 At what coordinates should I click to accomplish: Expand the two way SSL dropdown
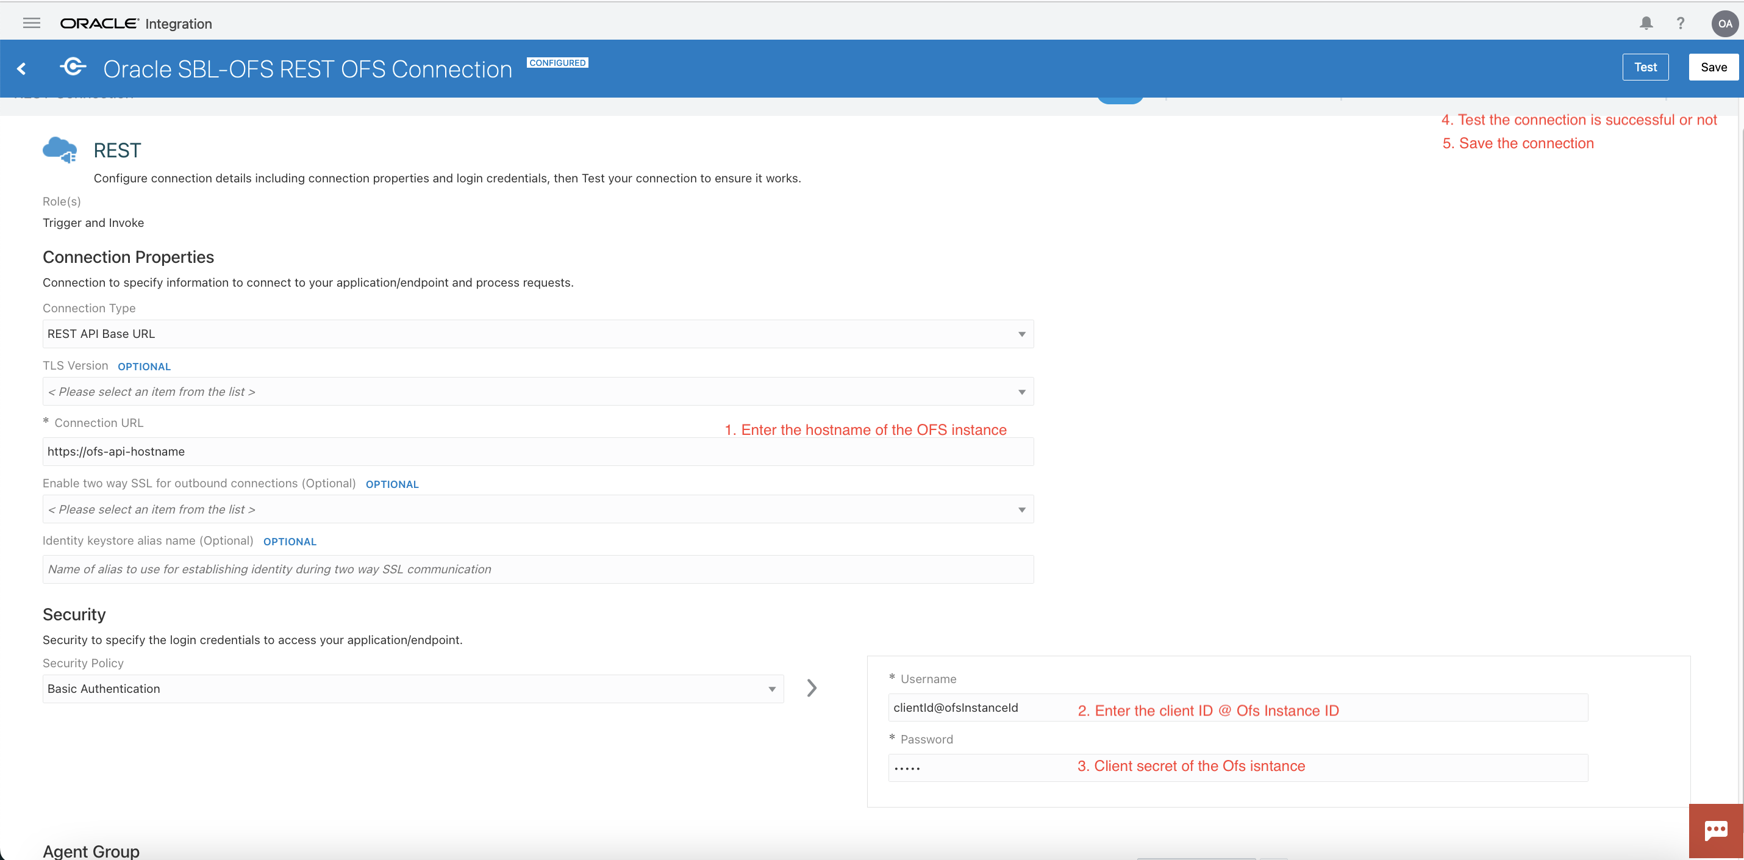click(538, 509)
